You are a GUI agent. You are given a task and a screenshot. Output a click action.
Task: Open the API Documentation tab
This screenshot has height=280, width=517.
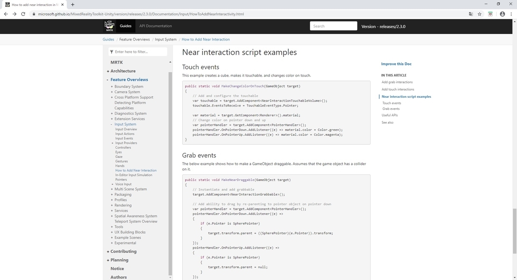pos(156,26)
